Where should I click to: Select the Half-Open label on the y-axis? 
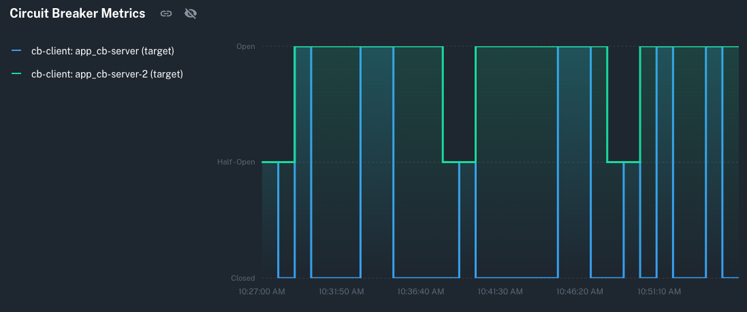click(x=236, y=162)
